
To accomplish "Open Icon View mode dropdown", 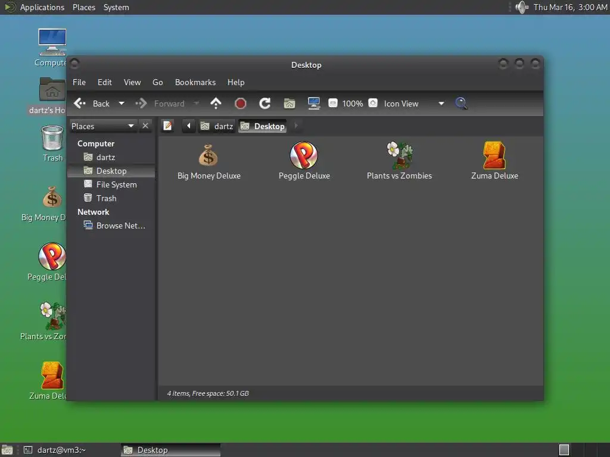I will 413,104.
